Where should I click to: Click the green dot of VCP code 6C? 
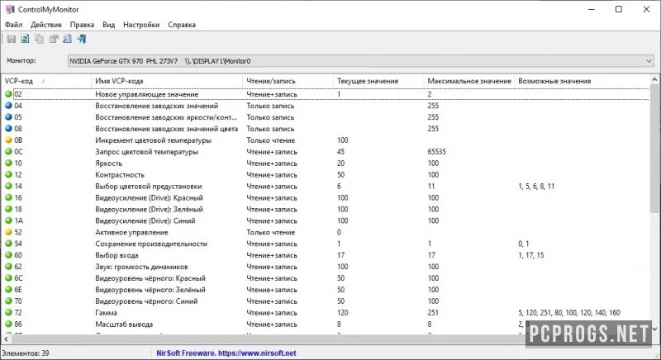[x=8, y=278]
